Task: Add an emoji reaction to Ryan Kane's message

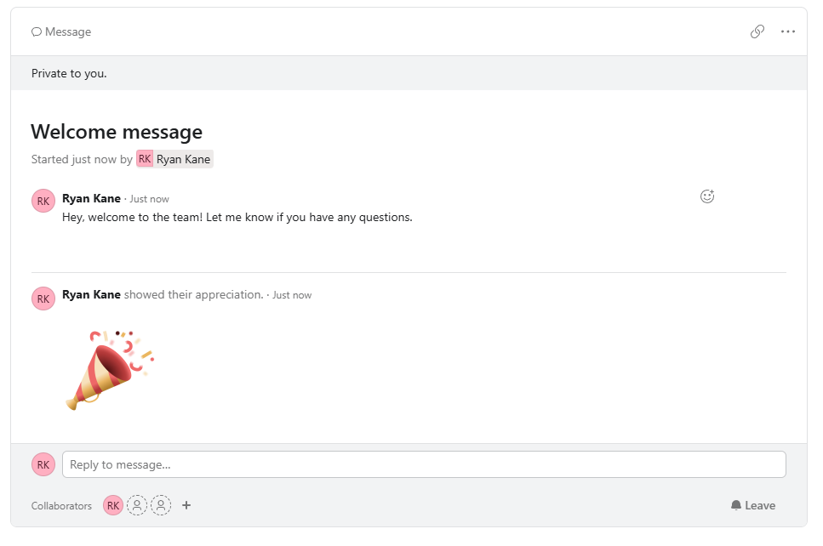Action: point(706,196)
